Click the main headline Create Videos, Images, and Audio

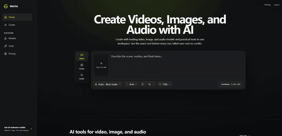coord(160,24)
